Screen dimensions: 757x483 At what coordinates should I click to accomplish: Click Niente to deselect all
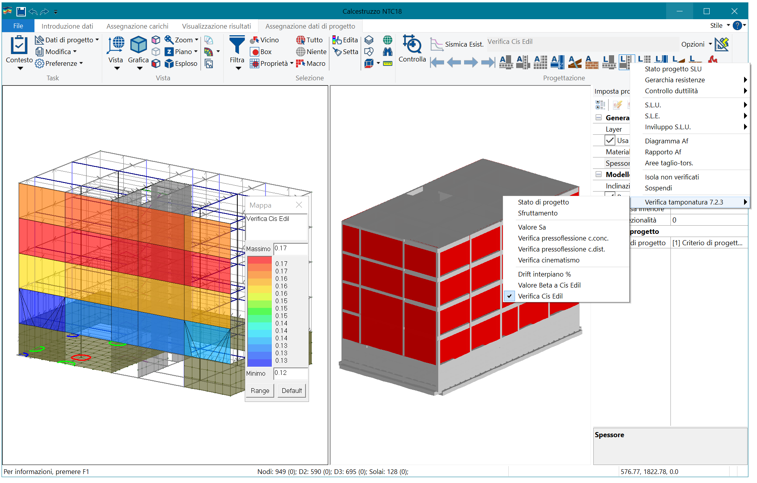pos(311,52)
